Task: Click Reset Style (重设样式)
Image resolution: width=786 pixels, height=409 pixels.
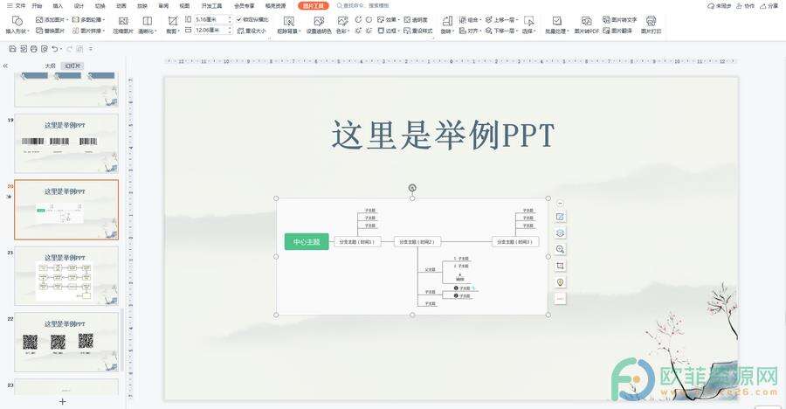Action: [x=418, y=31]
